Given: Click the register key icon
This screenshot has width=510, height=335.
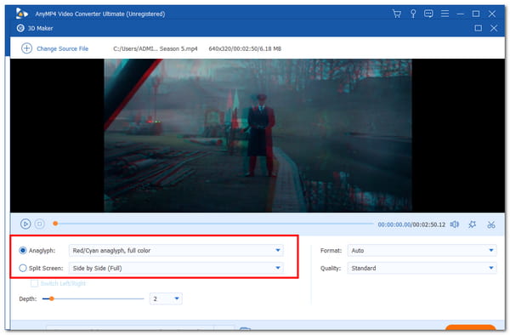Looking at the screenshot, I should [x=413, y=14].
